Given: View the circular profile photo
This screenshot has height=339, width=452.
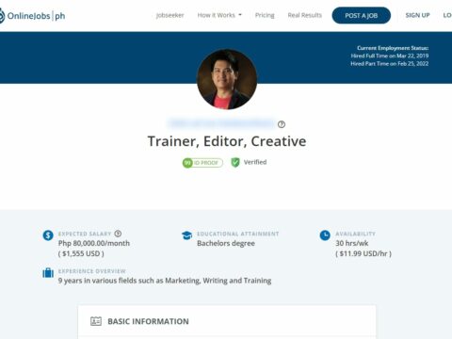Looking at the screenshot, I should [x=227, y=79].
